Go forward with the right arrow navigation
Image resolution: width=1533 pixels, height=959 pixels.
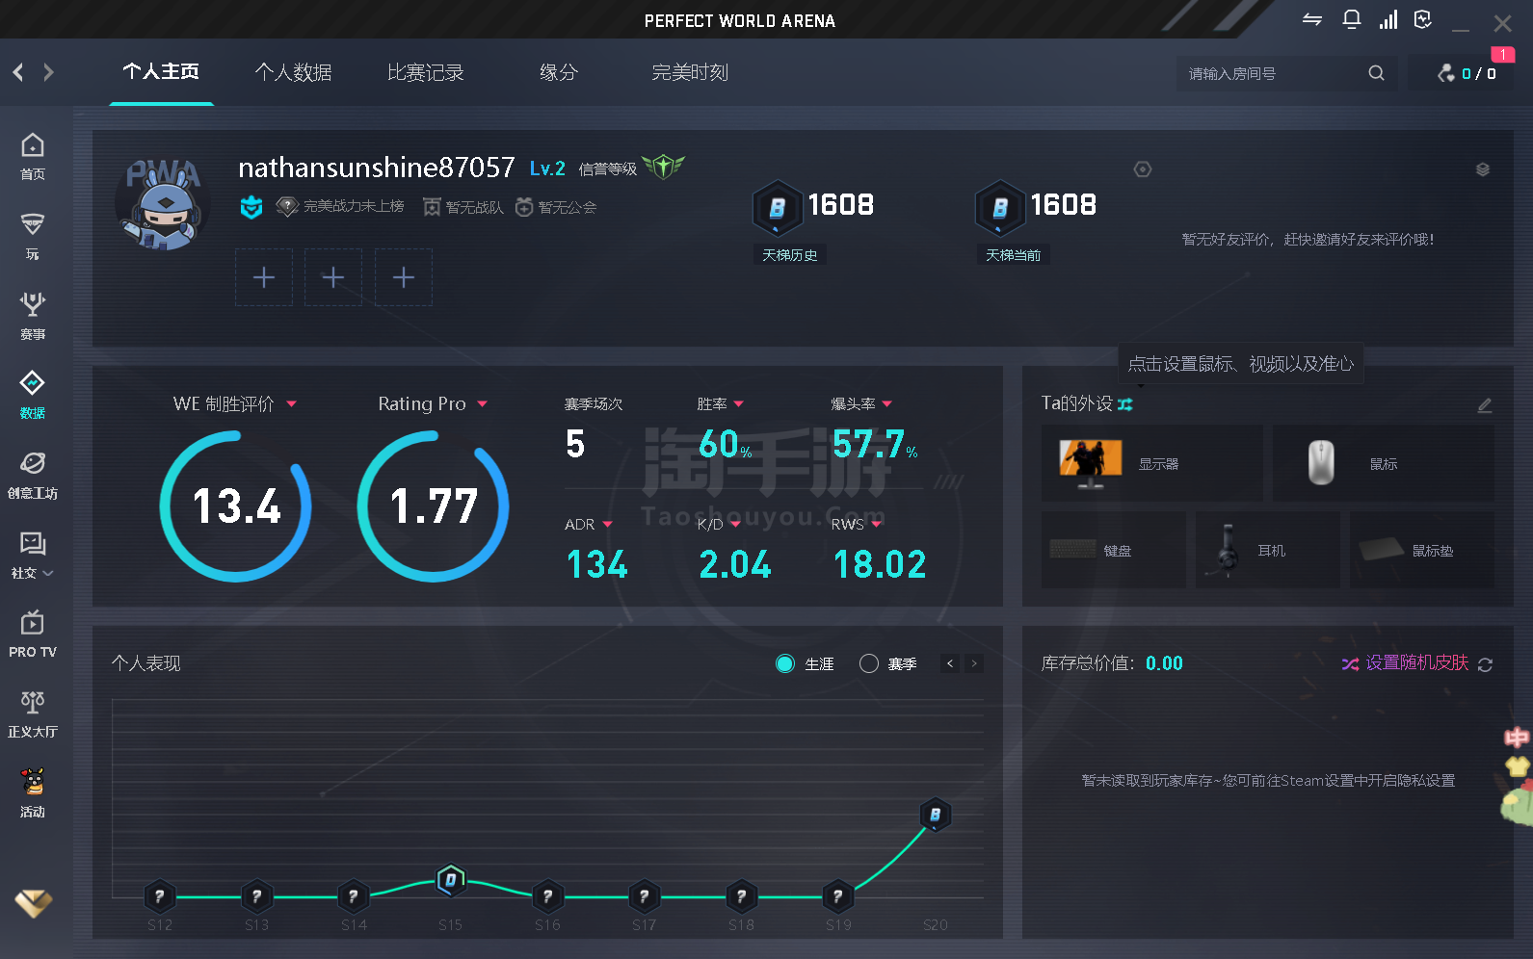click(48, 72)
